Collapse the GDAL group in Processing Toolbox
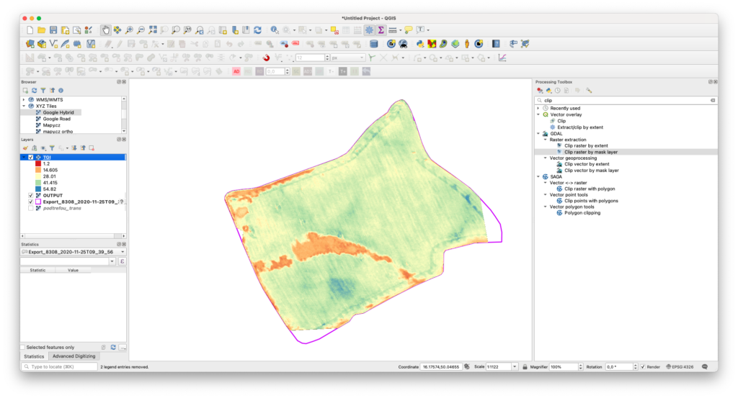Image resolution: width=738 pixels, height=398 pixels. [538, 133]
